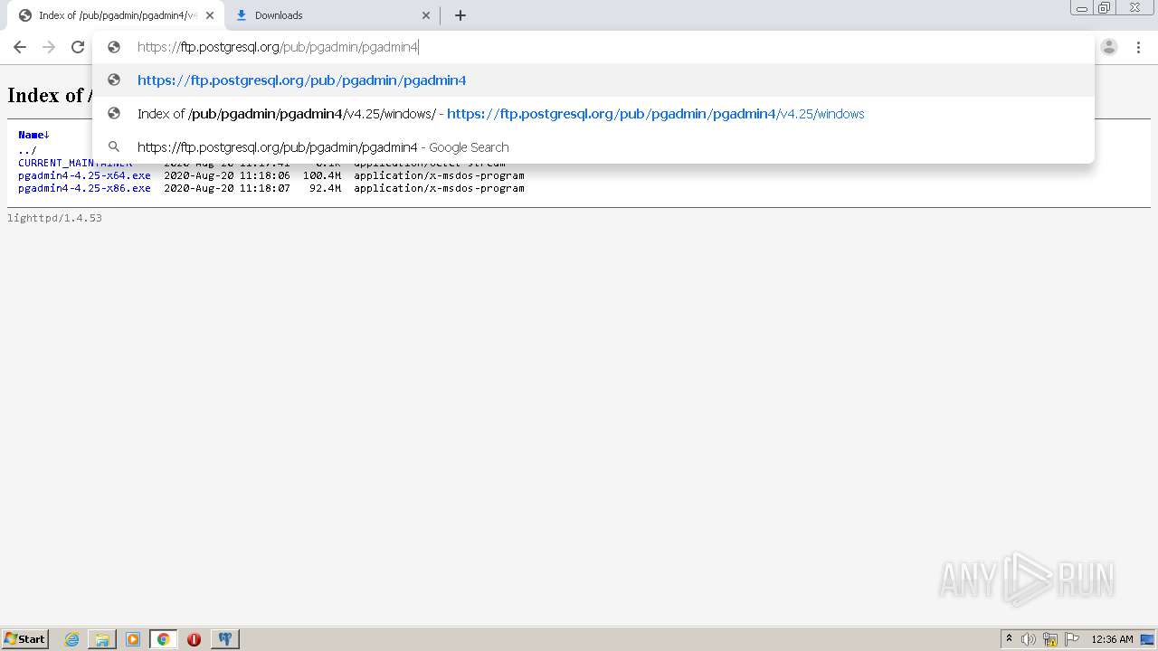Open the network tray icon

1050,639
